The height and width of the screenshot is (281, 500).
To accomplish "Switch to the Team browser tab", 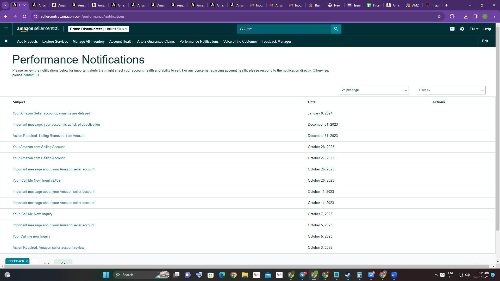I will pos(354,5).
